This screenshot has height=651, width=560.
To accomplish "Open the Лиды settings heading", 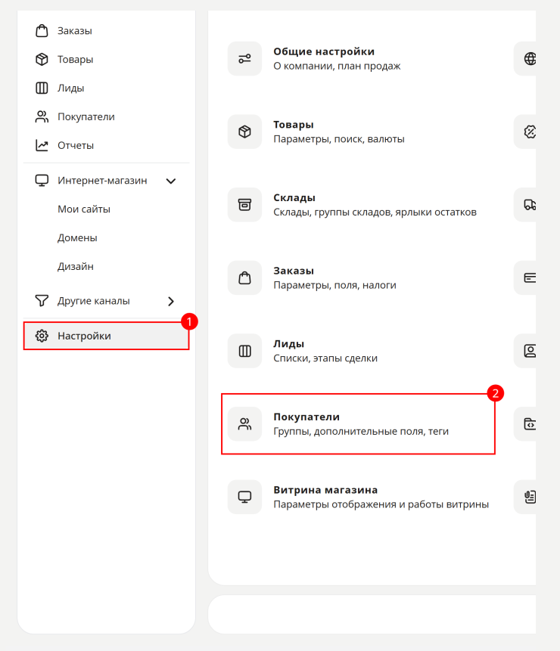I will pyautogui.click(x=289, y=344).
